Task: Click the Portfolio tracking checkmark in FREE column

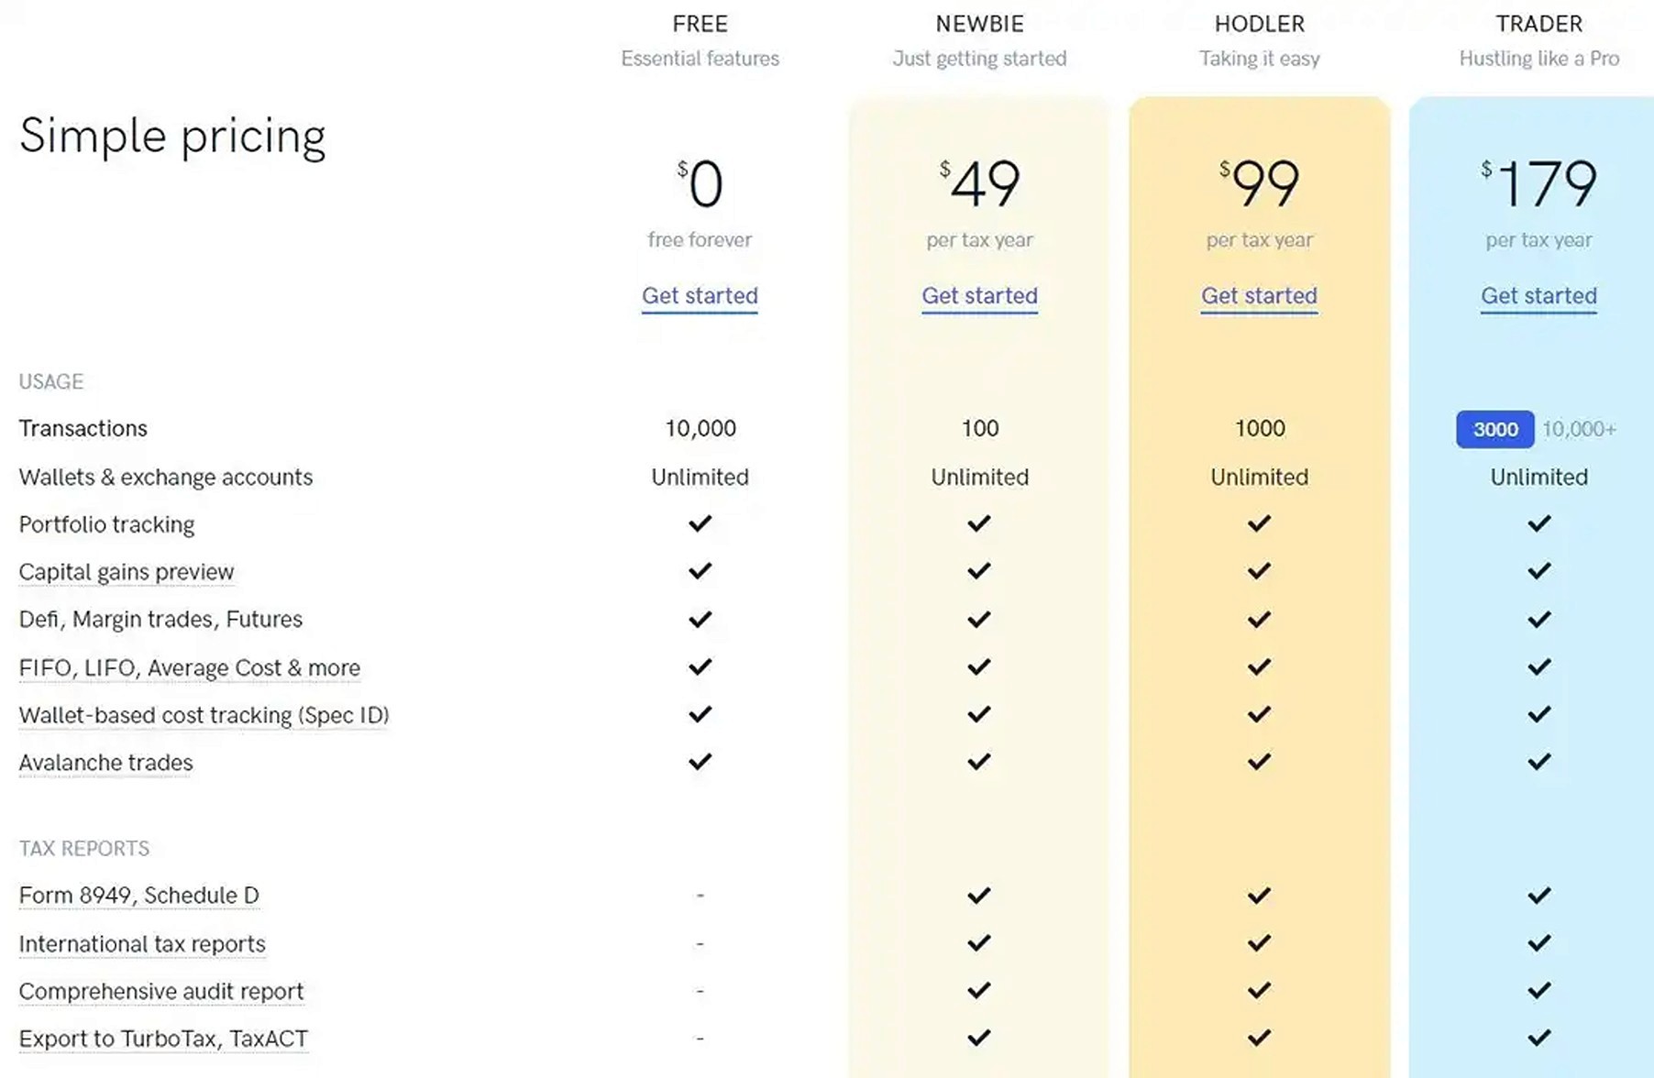Action: 700,523
